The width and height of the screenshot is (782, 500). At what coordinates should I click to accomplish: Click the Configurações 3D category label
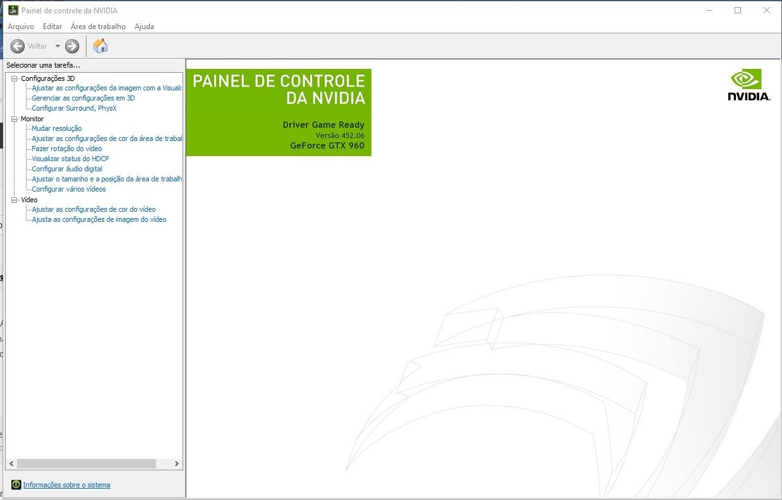pos(48,78)
